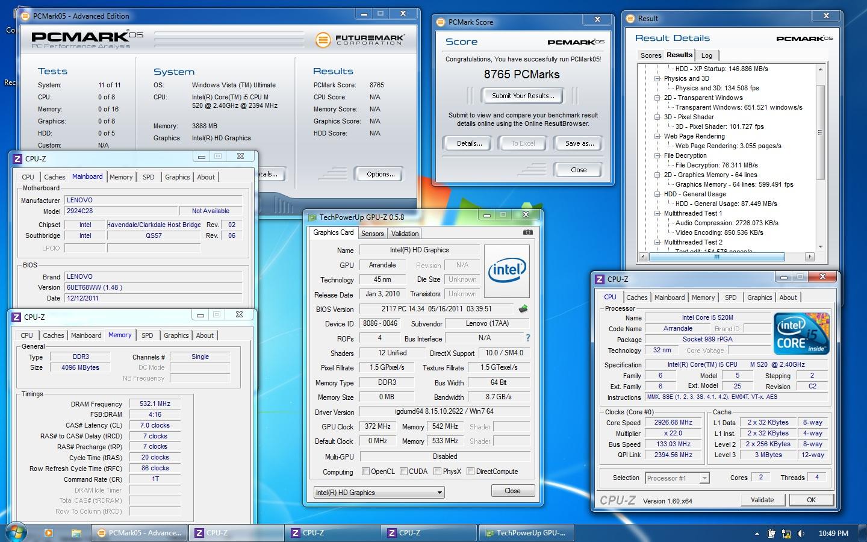Click Result list scroll down arrow
This screenshot has height=542, width=867.
pos(820,247)
